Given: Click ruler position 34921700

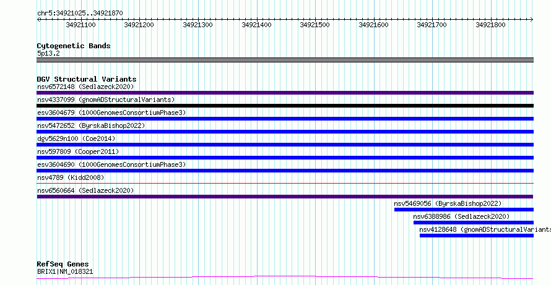Looking at the screenshot, I should click(x=432, y=25).
